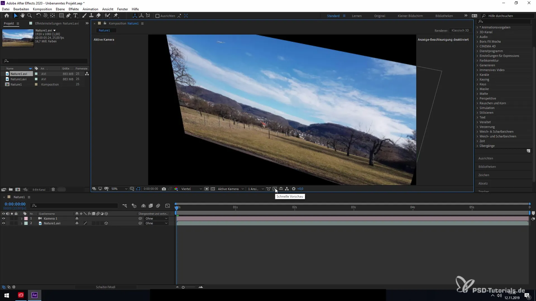Select the Clone Stamp tool
The height and width of the screenshot is (301, 536).
pyautogui.click(x=91, y=16)
